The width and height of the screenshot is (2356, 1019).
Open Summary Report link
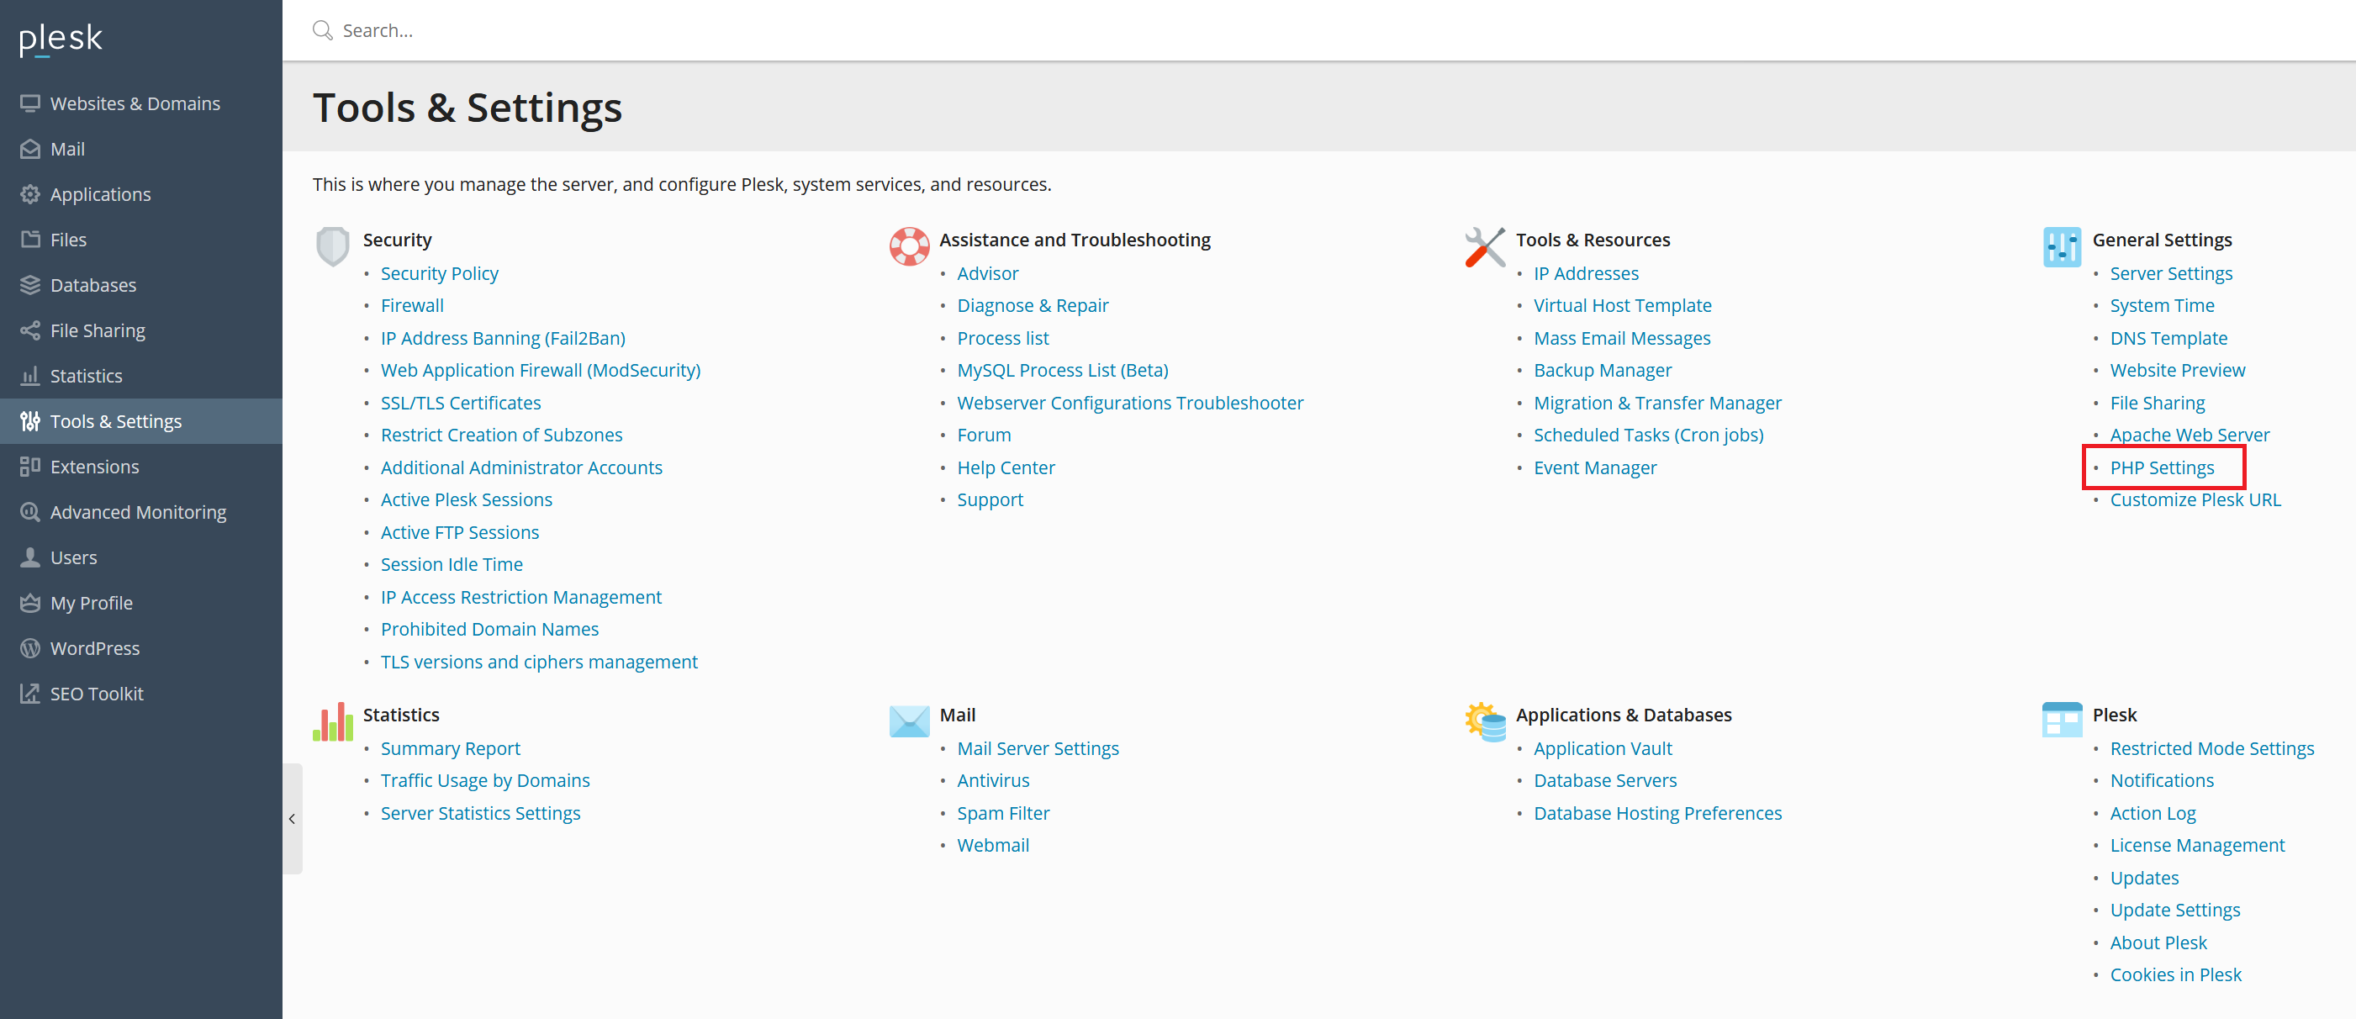tap(450, 748)
